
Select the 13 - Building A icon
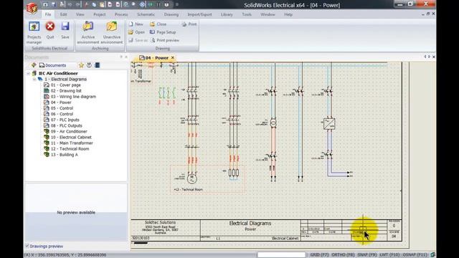46,155
